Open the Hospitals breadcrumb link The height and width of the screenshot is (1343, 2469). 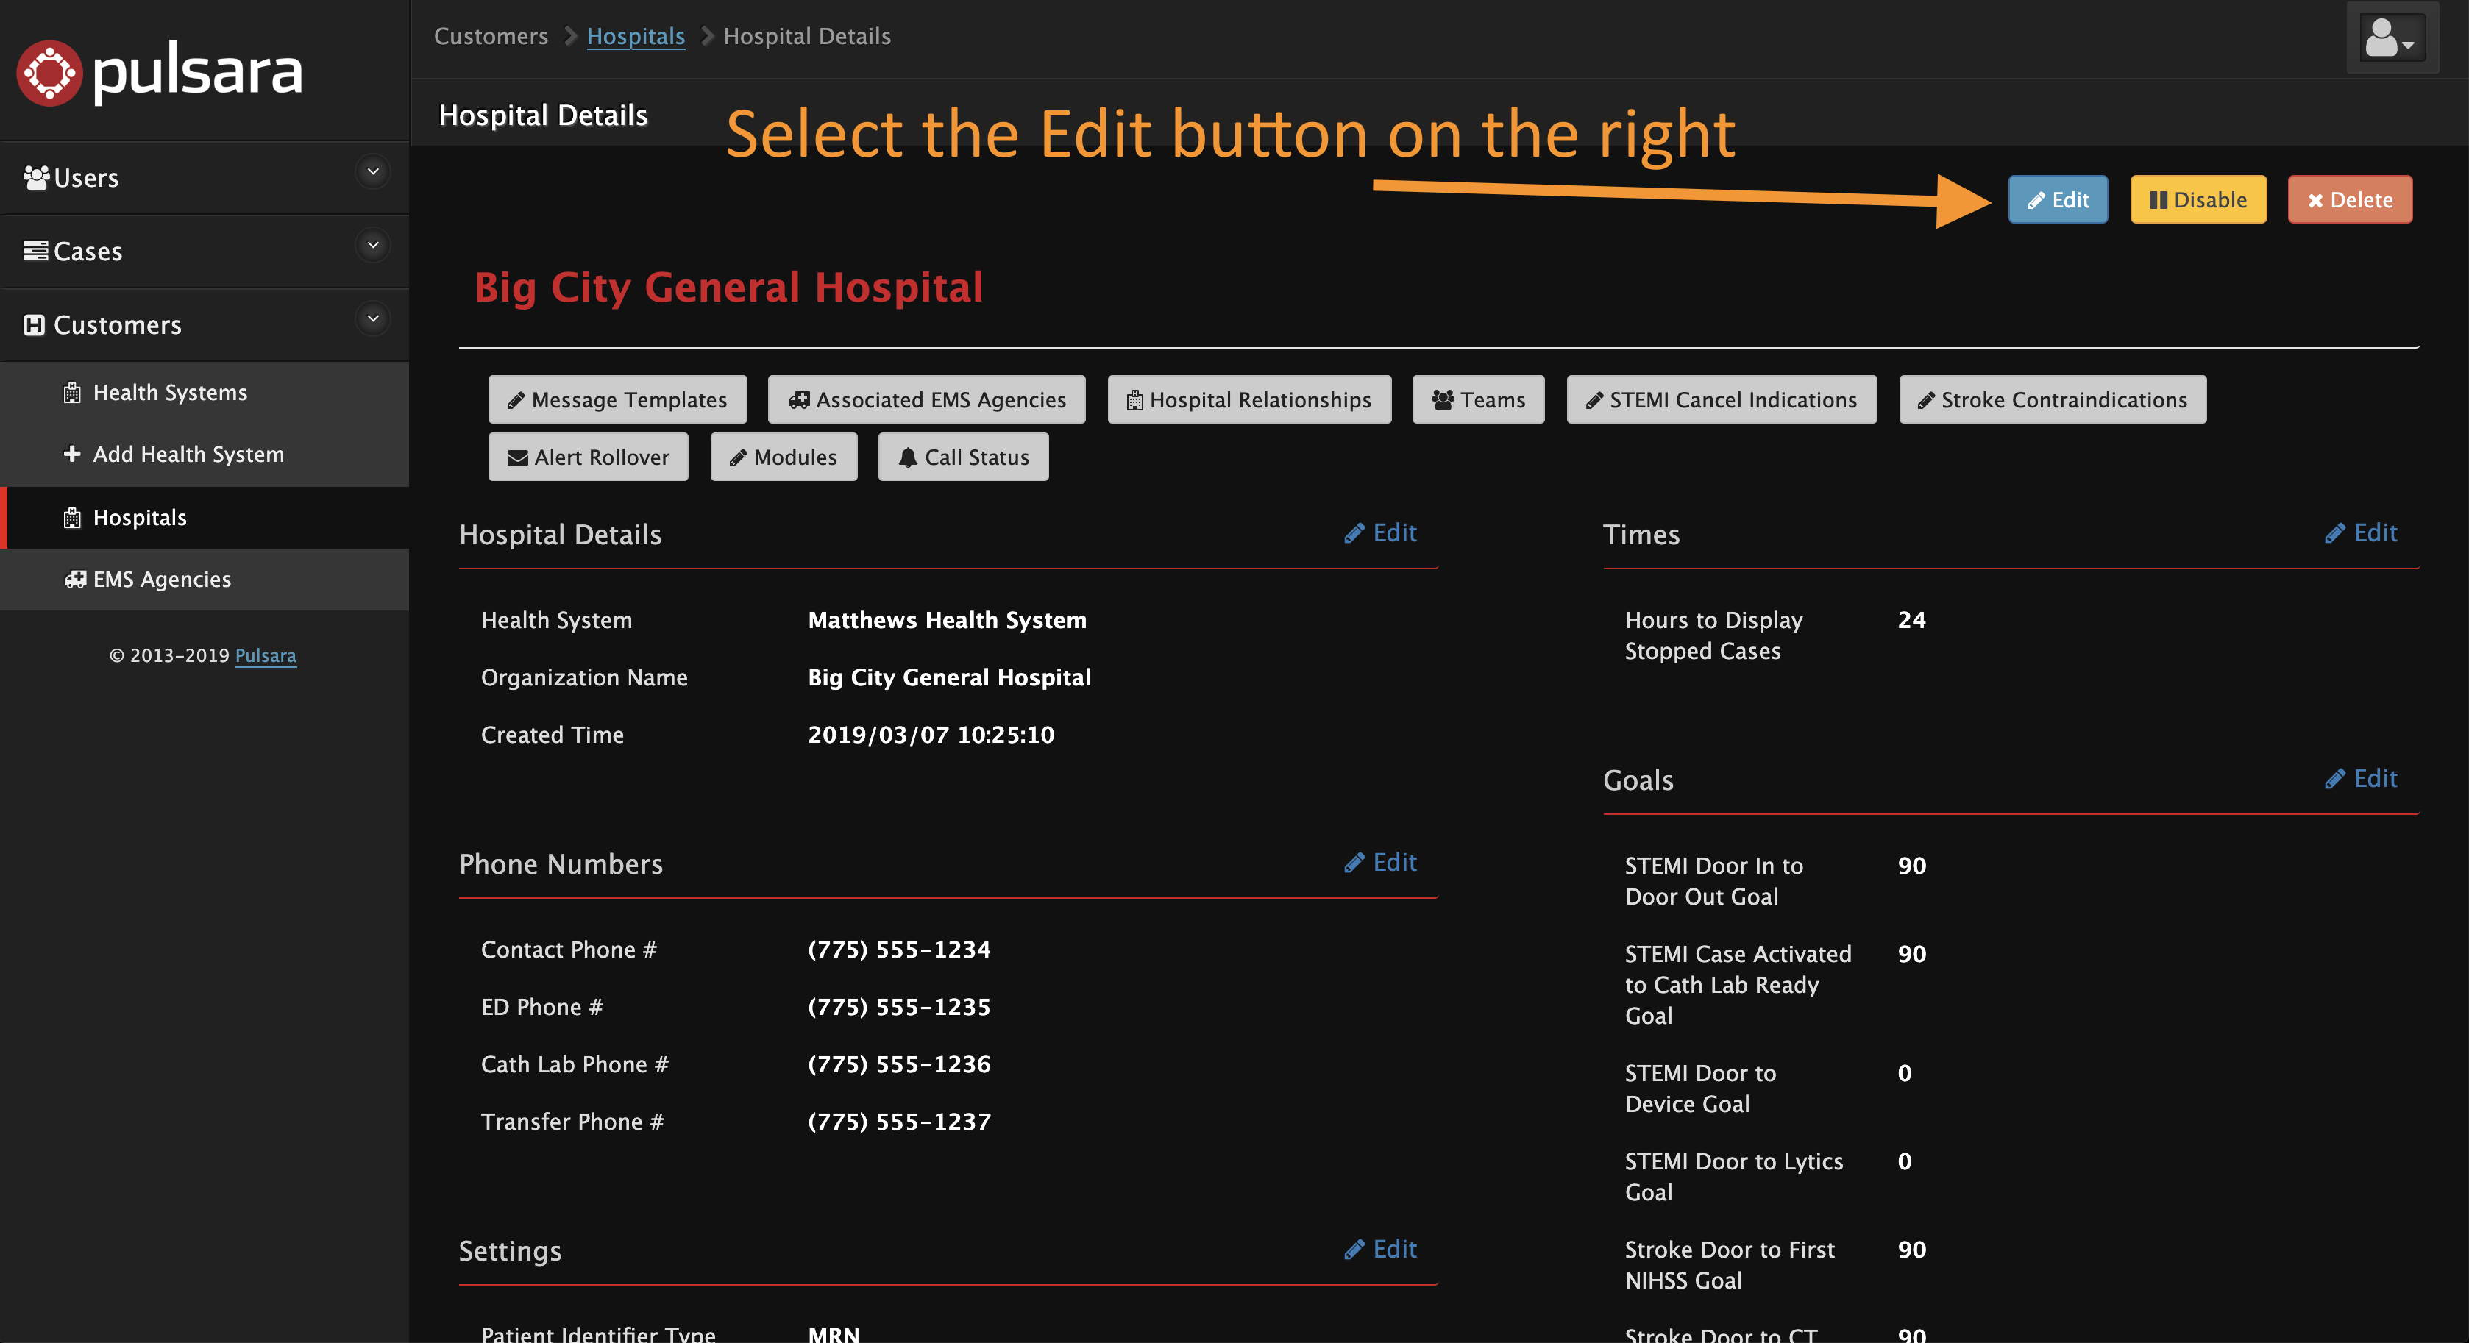[636, 36]
